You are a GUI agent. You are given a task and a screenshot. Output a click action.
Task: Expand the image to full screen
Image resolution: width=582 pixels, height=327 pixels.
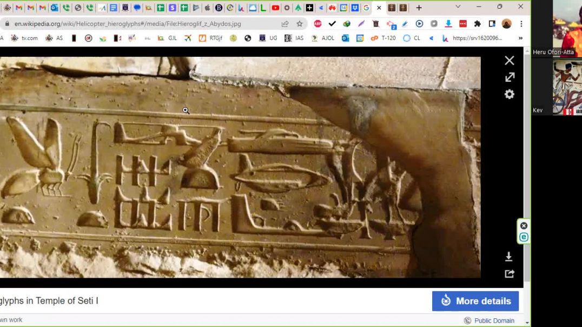[510, 77]
